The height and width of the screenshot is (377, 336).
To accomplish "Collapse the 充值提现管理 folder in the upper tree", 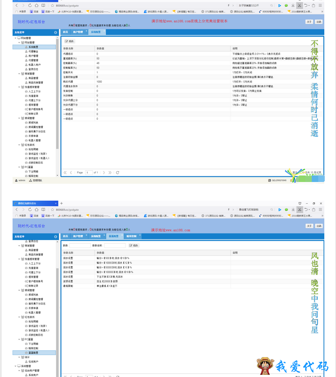I will [19, 87].
